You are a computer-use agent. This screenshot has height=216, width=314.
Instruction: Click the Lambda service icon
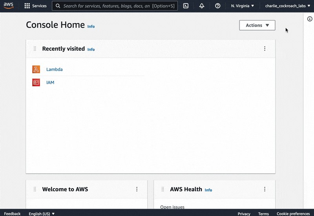pyautogui.click(x=36, y=69)
